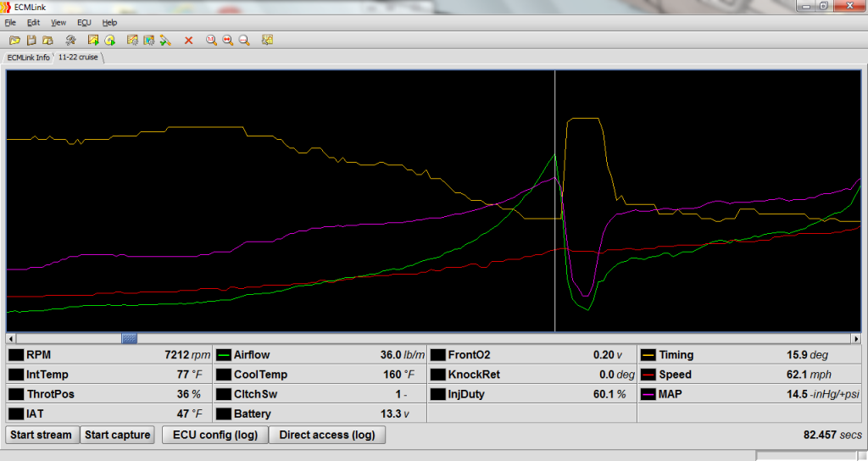Open the wrench and screwdriver tools icon
868x461 pixels.
pyautogui.click(x=70, y=41)
